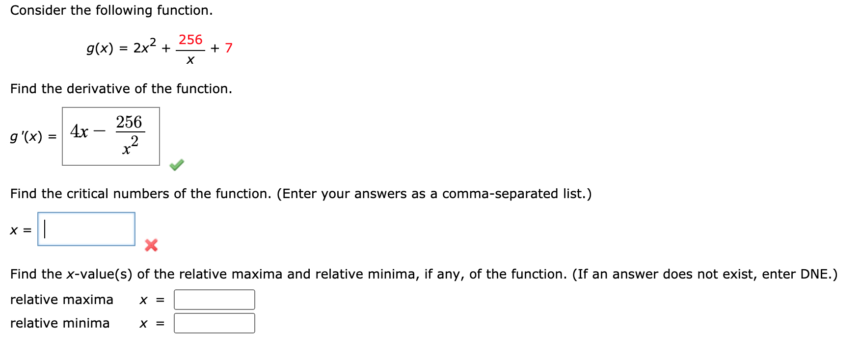This screenshot has width=860, height=357.
Task: Click the 'relative maxima' row label
Action: pyautogui.click(x=63, y=299)
